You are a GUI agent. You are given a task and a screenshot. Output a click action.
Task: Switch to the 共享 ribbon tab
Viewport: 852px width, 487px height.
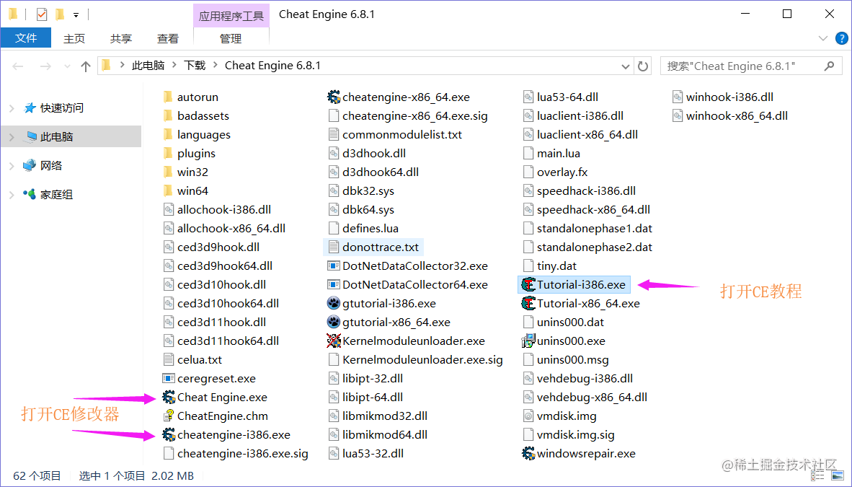[x=120, y=39]
